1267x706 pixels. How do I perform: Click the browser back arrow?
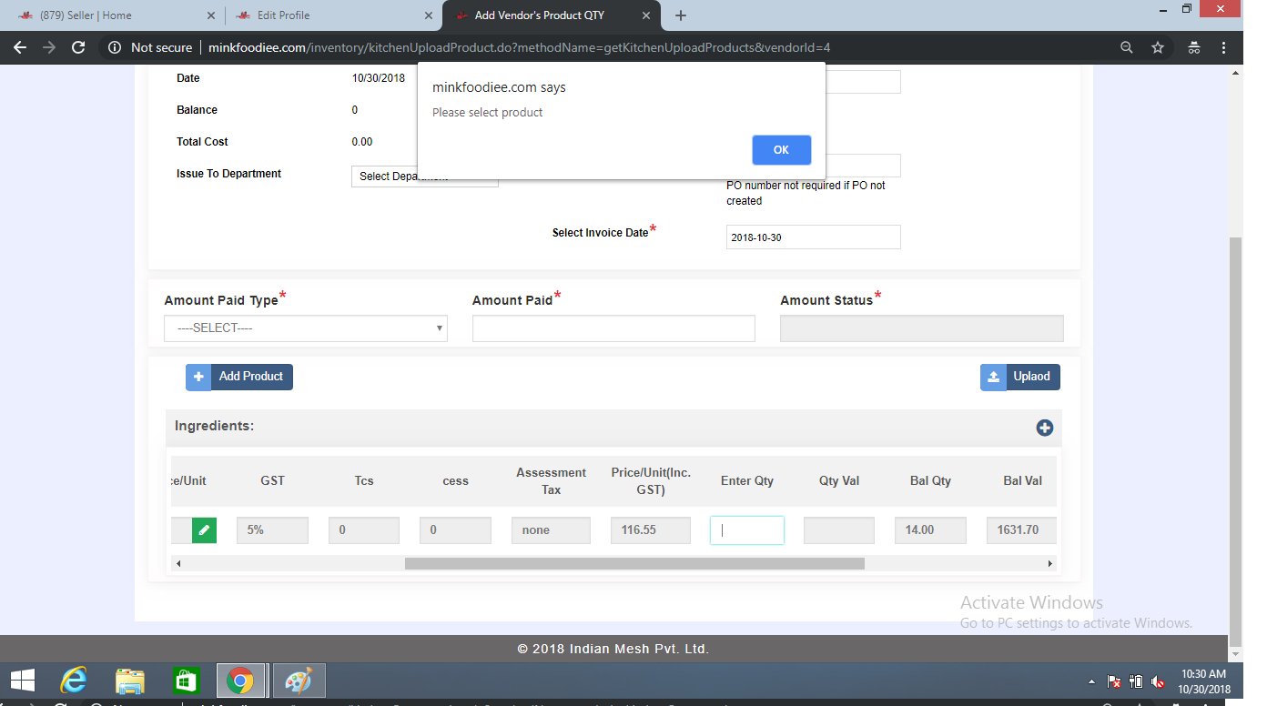pos(20,47)
